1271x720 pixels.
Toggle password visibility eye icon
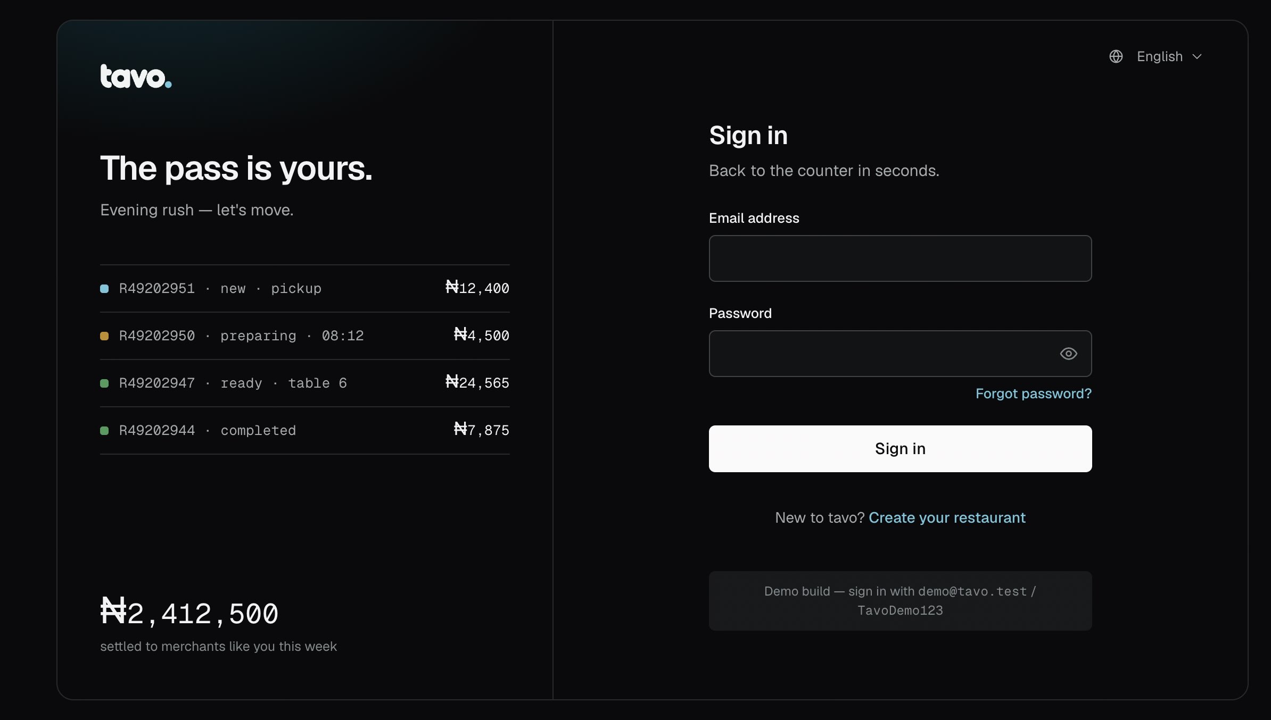(1068, 354)
